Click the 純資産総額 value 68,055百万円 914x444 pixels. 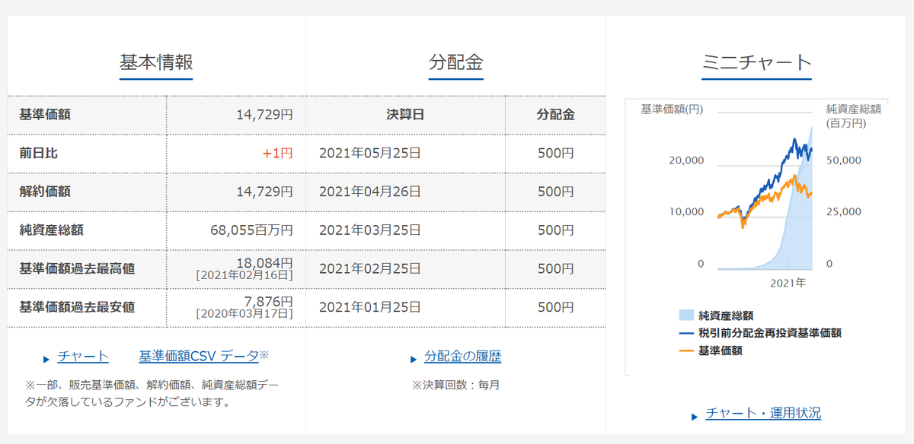(252, 230)
